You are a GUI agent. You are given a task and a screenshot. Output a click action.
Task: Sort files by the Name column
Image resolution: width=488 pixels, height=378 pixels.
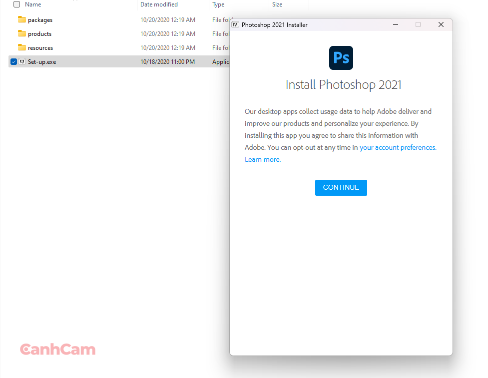(33, 4)
